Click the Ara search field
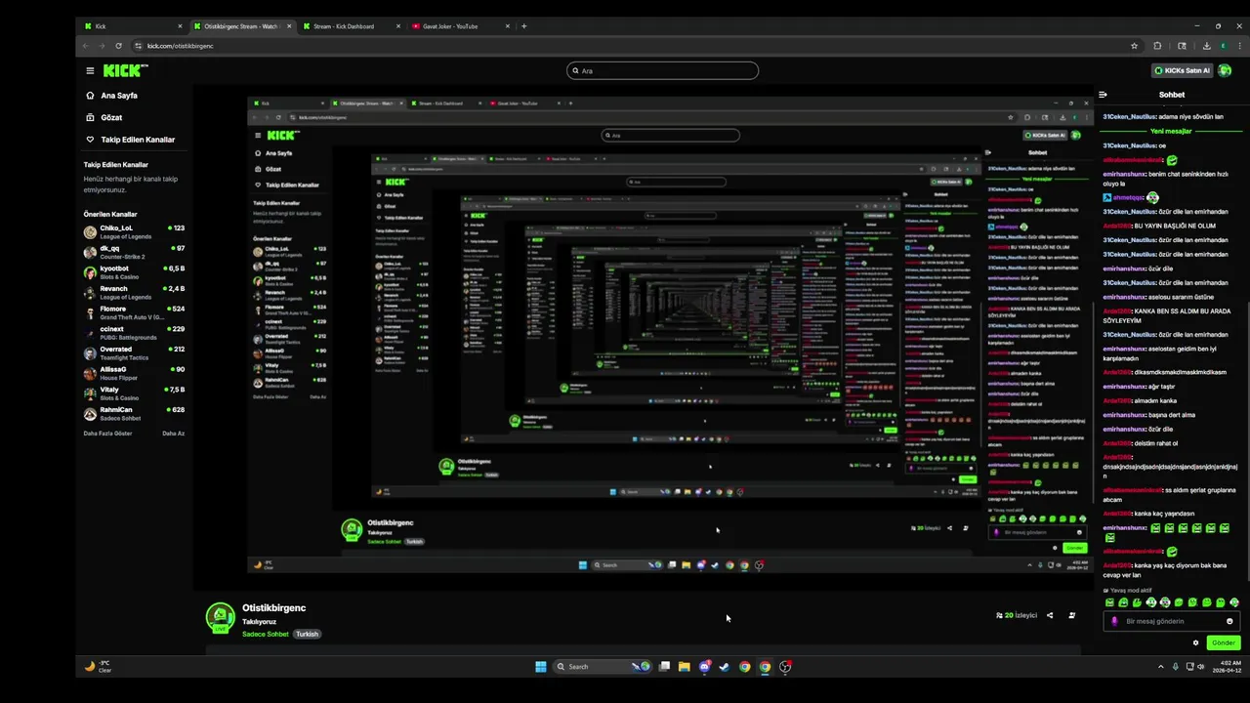The image size is (1250, 703). 662,70
